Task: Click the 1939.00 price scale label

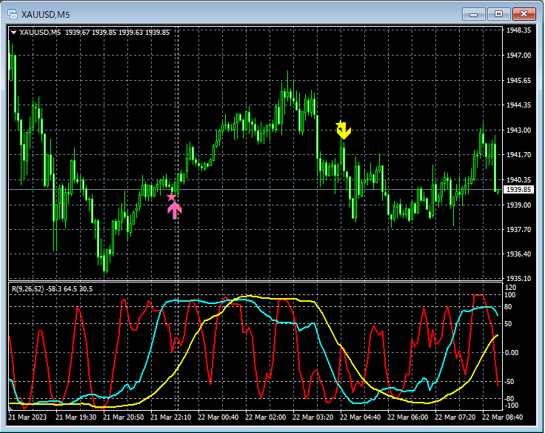Action: (x=518, y=205)
